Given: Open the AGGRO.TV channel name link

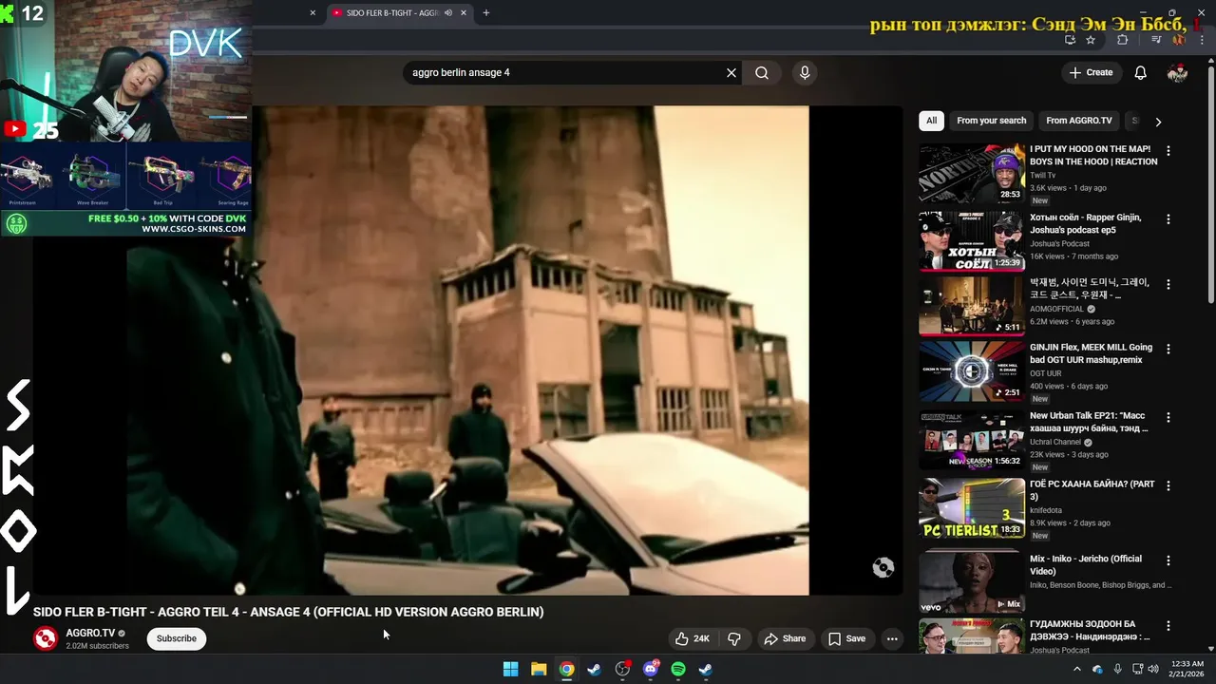Looking at the screenshot, I should [x=90, y=633].
